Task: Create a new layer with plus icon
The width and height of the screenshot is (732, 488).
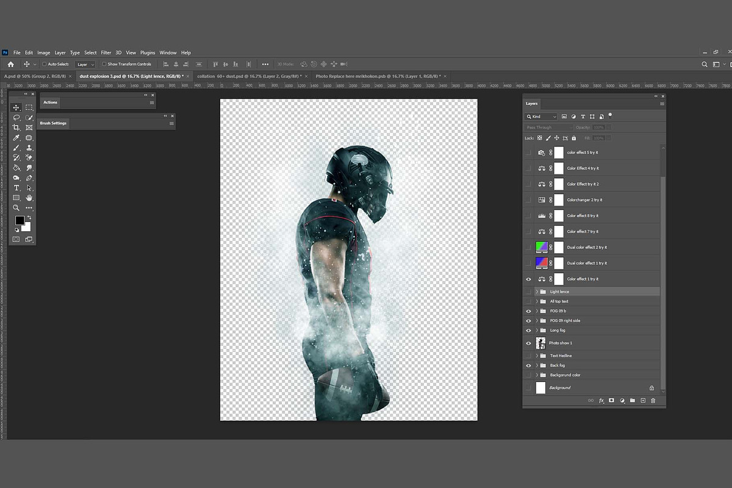Action: click(x=642, y=401)
